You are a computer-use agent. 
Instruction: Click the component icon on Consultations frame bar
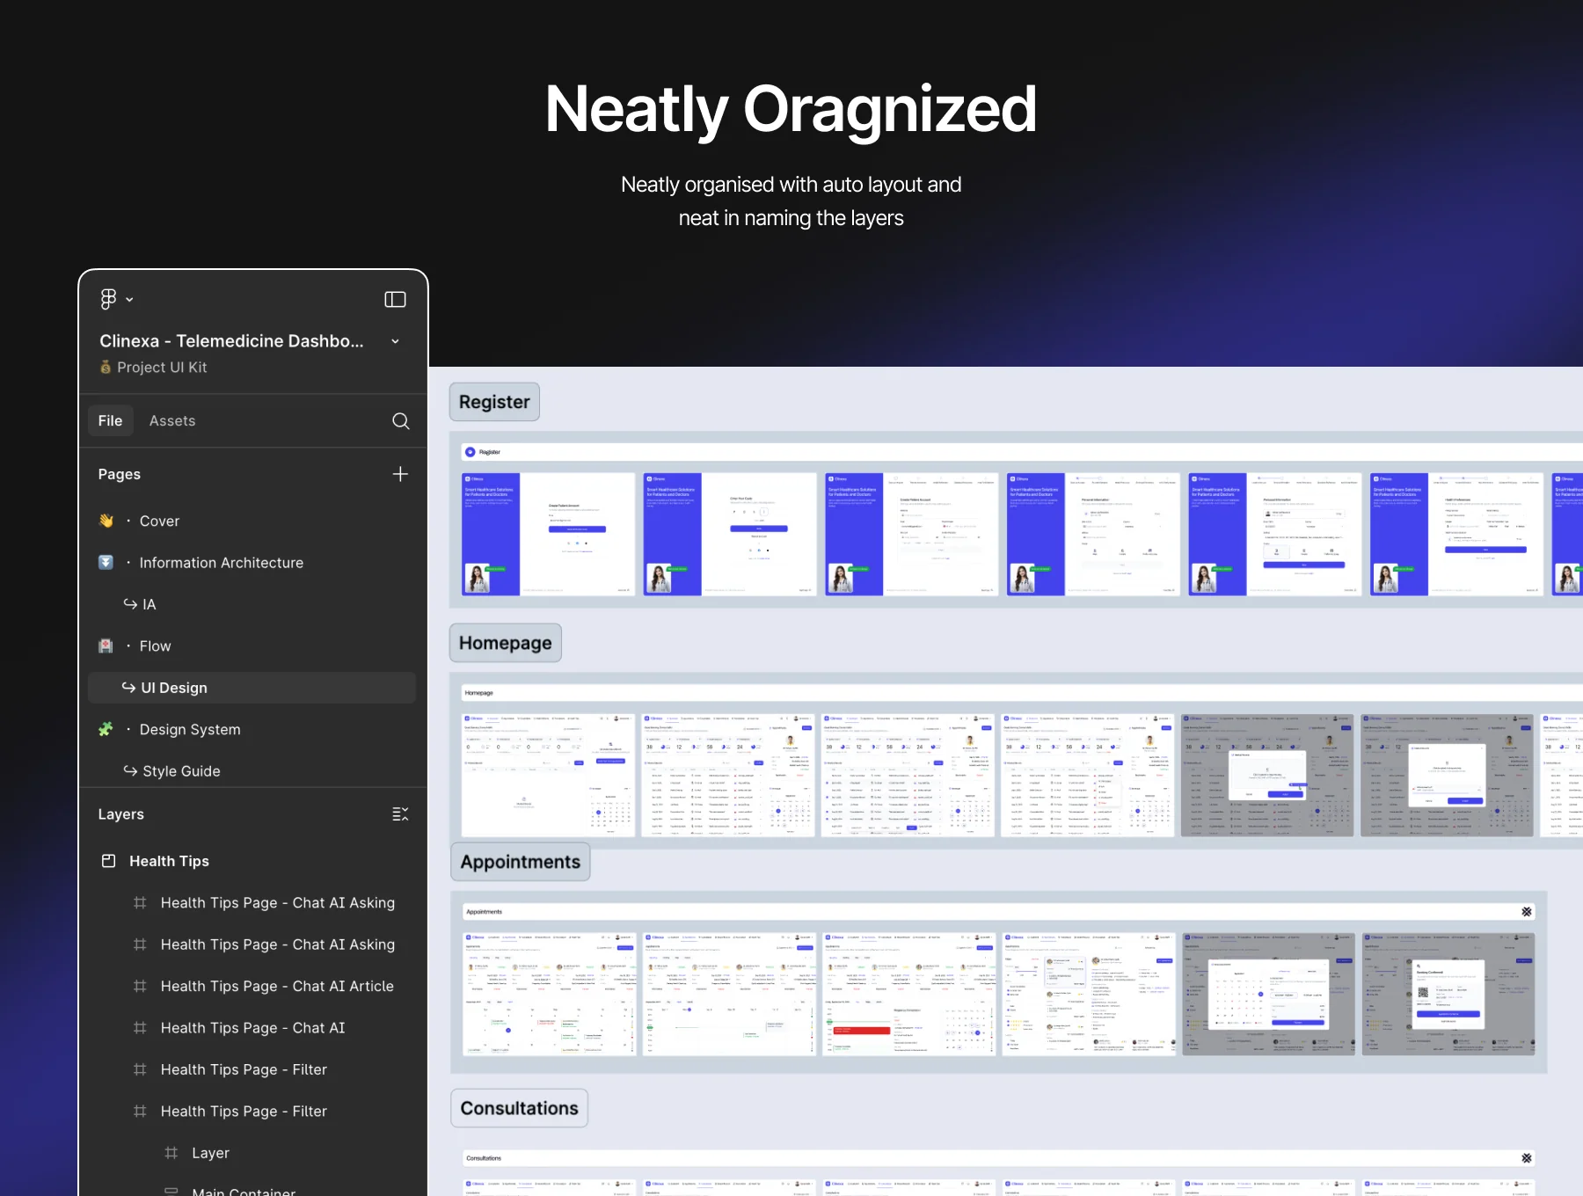1527,1158
